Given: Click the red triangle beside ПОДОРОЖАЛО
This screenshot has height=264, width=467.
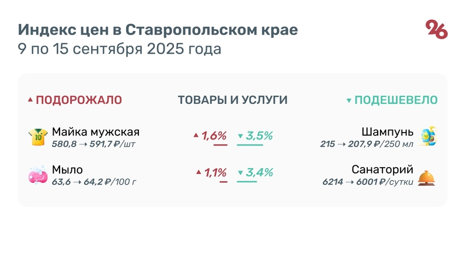Looking at the screenshot, I should click(30, 100).
